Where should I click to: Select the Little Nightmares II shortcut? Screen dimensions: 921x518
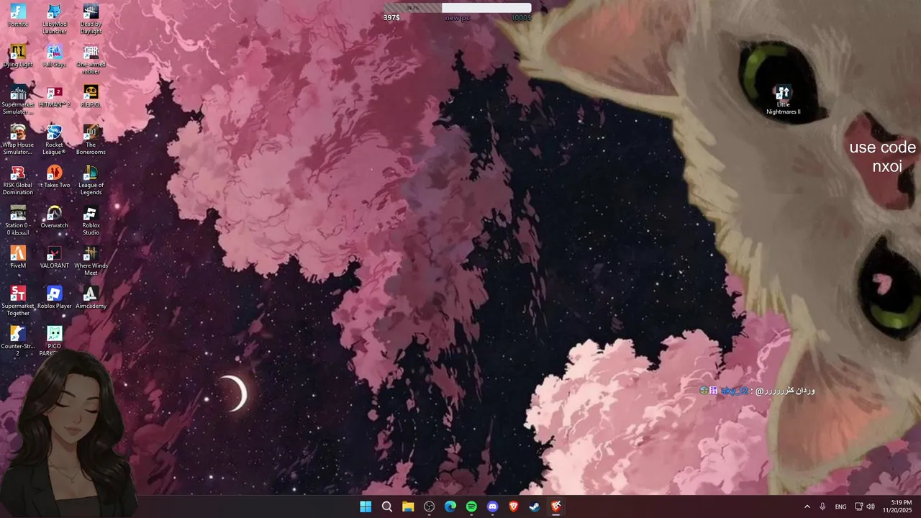pyautogui.click(x=783, y=100)
